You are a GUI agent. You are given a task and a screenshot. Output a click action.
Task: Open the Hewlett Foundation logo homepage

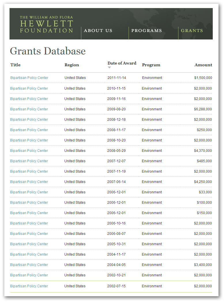coord(46,24)
